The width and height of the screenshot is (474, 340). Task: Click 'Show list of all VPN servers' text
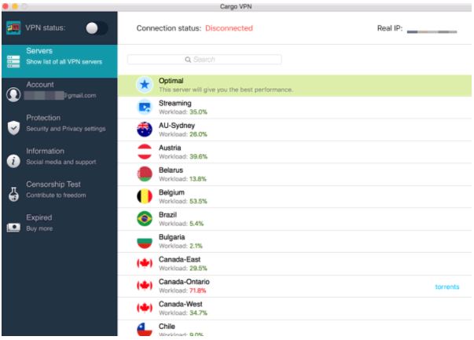64,62
